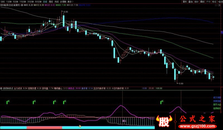
Task: Click the 波段转折点 indicator name
Action: (8, 88)
